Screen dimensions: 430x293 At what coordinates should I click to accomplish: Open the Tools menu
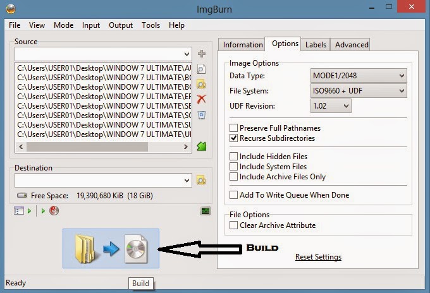point(151,25)
